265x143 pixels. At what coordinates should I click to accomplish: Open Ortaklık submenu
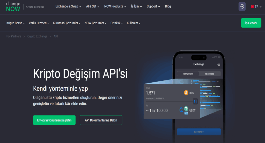point(117,23)
